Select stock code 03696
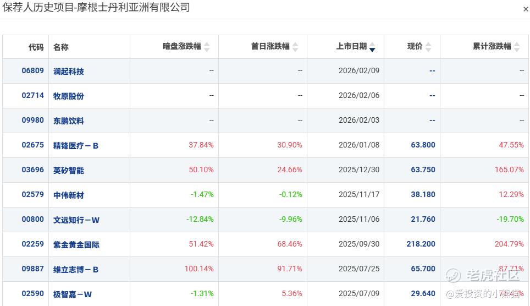The height and width of the screenshot is (306, 530). point(33,170)
